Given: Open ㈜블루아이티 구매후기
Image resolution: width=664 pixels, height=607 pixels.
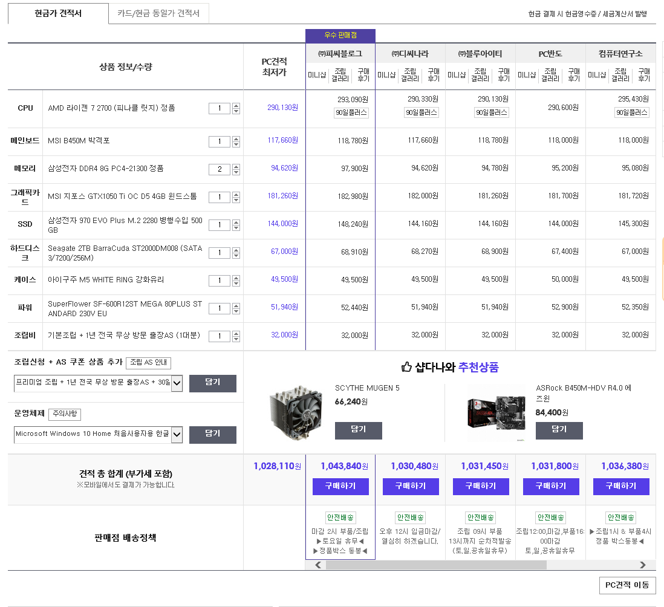Looking at the screenshot, I should click(504, 75).
